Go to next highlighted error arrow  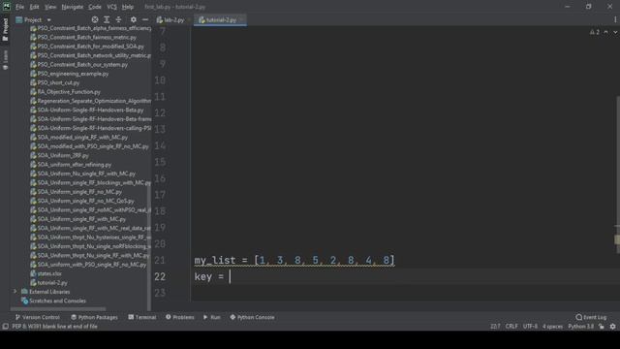click(615, 32)
